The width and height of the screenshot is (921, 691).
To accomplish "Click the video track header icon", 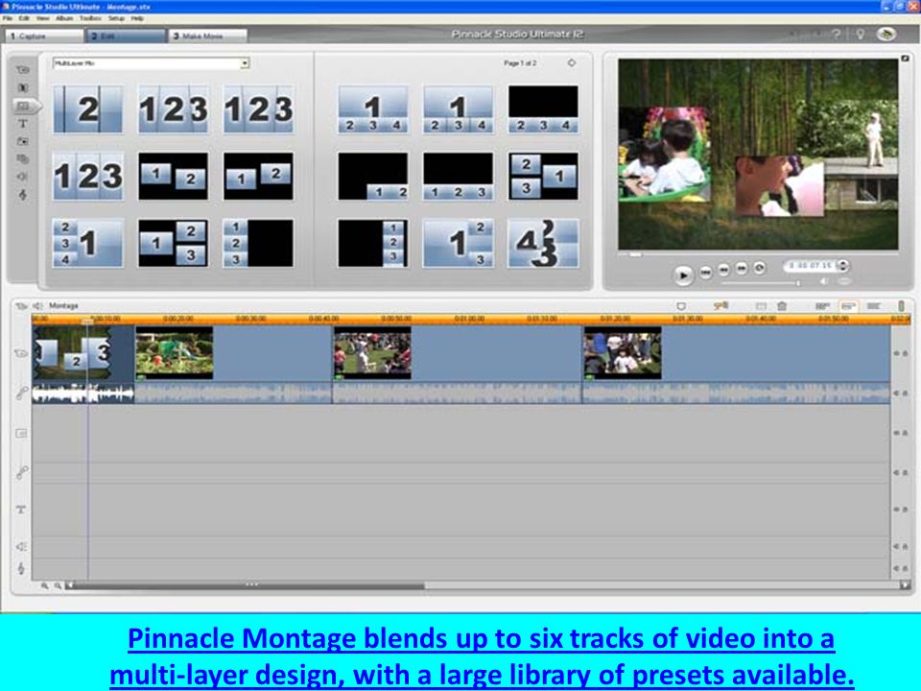I will click(20, 354).
